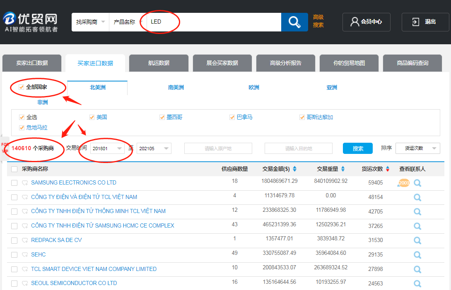The image size is (451, 290).
Task: Check the SAMSUNG ELECTRONICS CO LTD row checkbox
Action: (x=14, y=183)
